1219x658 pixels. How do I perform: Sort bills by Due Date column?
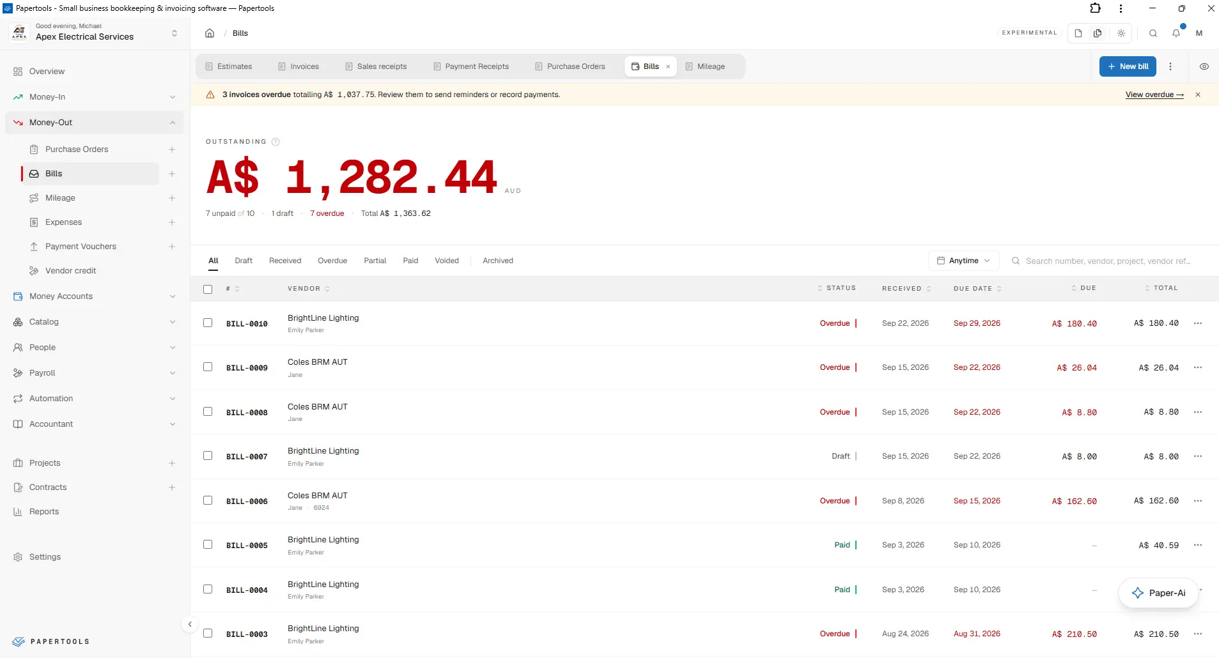pos(977,289)
